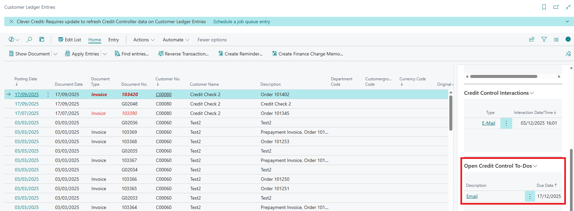Switch to the Entry tab

[114, 40]
